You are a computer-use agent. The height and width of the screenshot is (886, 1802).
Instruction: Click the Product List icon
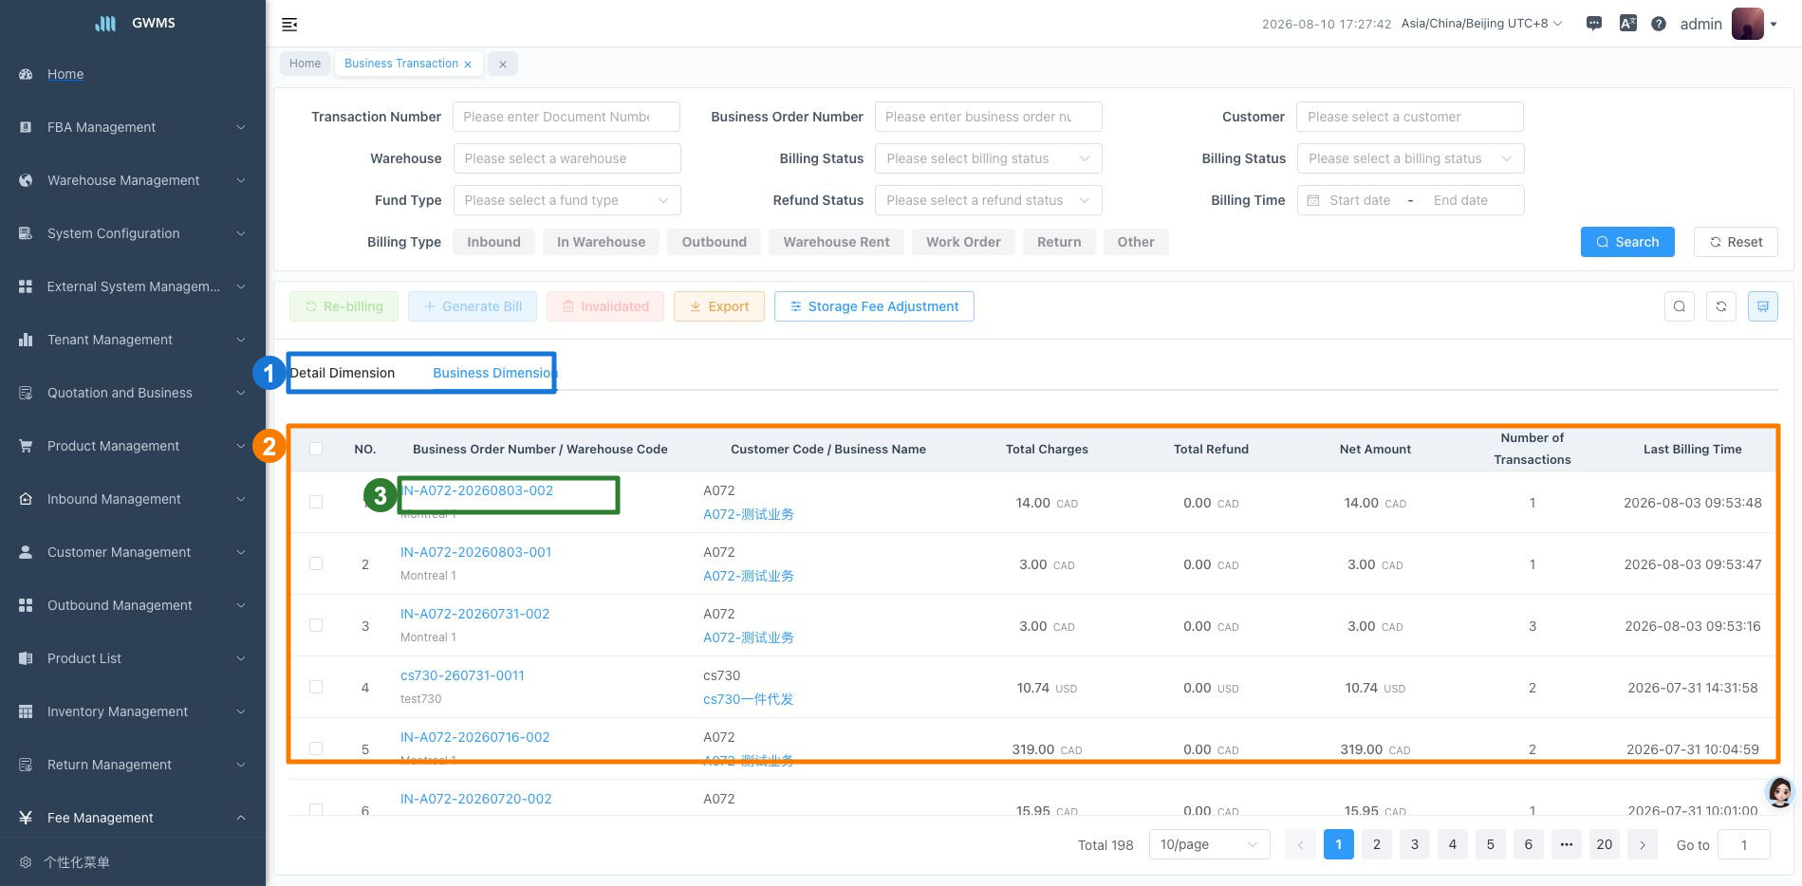click(x=26, y=658)
